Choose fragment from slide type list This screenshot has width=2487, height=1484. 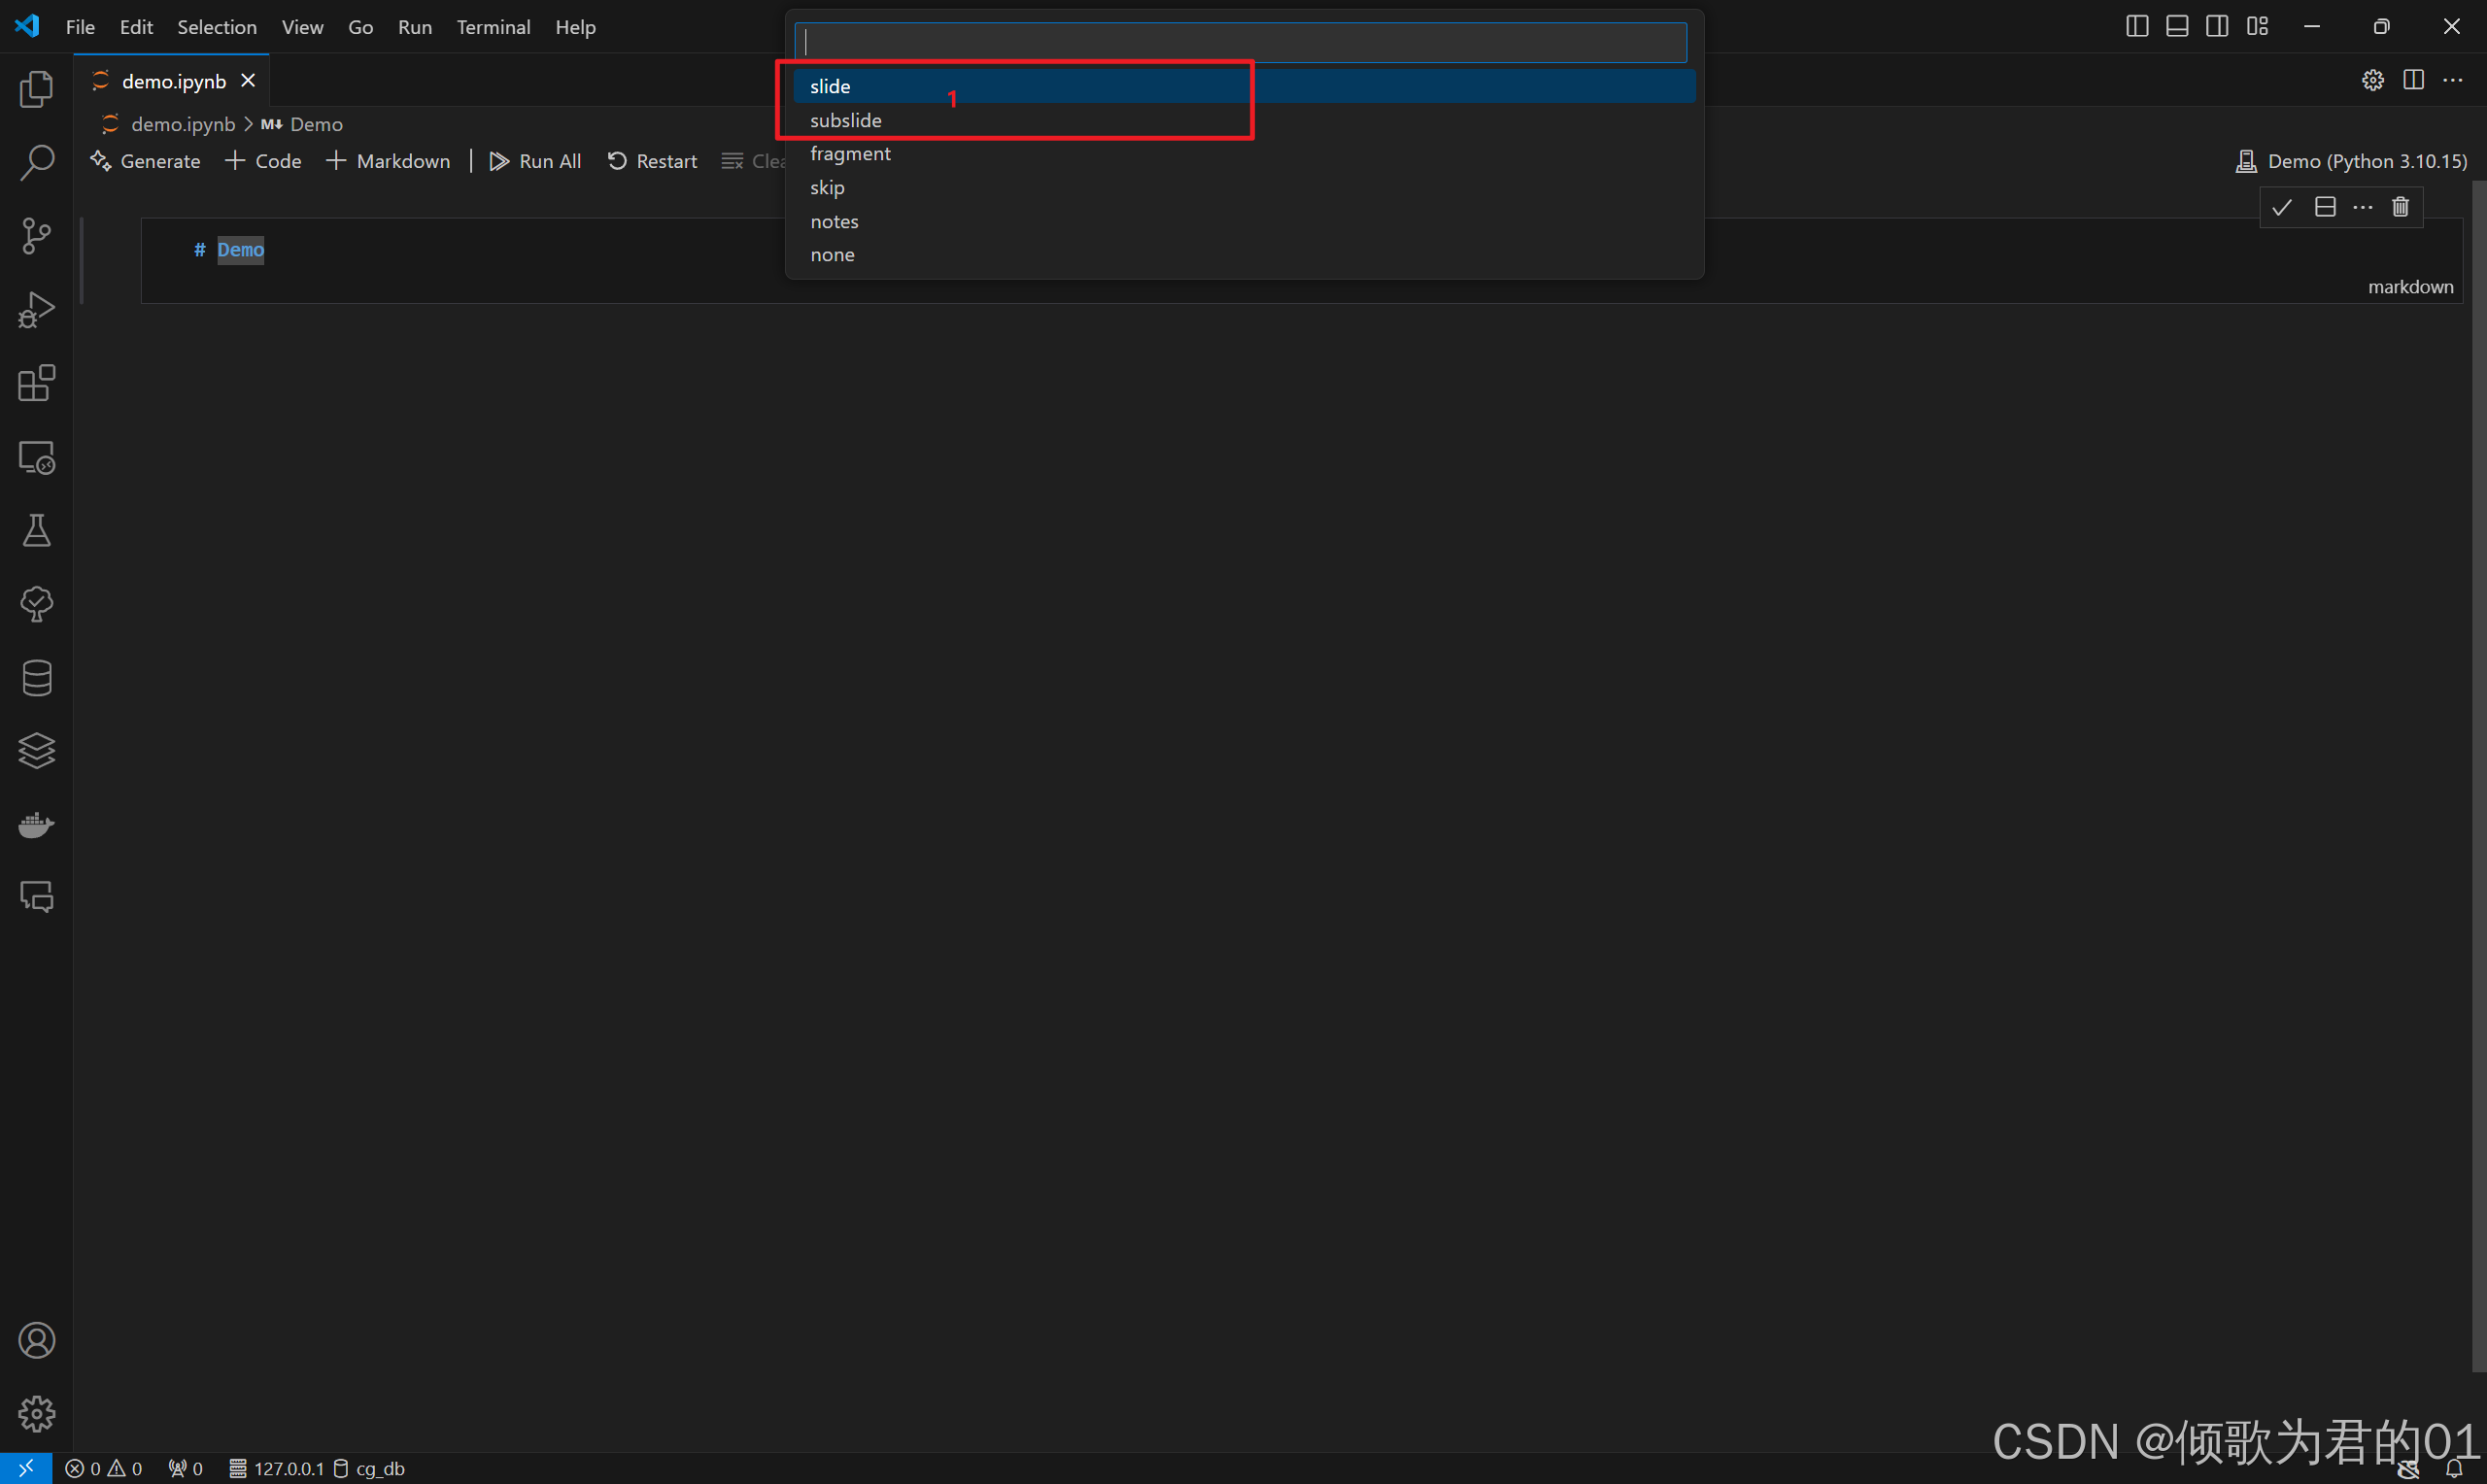tap(850, 154)
